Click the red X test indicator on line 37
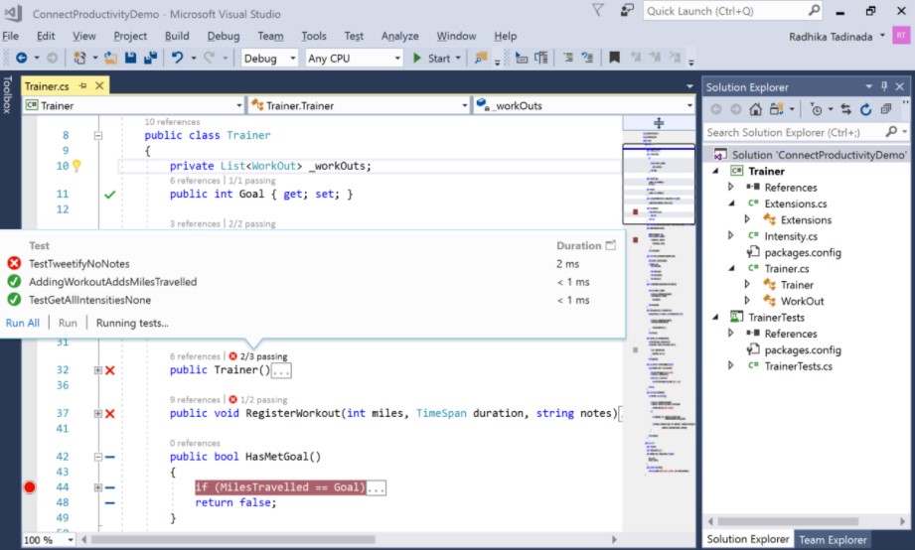 point(109,414)
